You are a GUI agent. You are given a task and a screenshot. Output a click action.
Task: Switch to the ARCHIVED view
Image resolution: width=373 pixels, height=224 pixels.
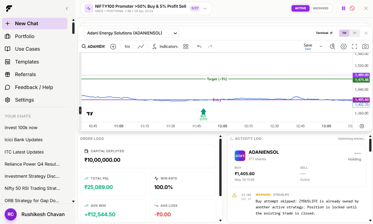[x=321, y=8]
